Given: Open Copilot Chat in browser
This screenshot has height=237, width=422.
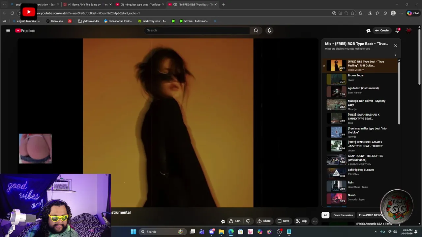Looking at the screenshot, I should pyautogui.click(x=413, y=13).
